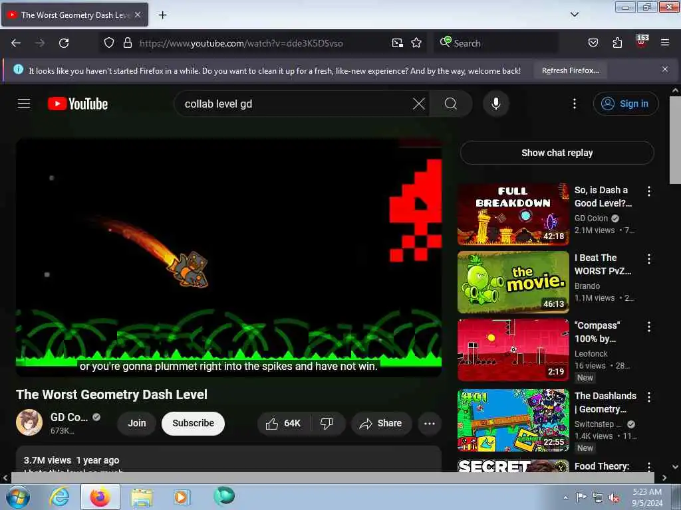681x510 pixels.
Task: Click Show chat replay button
Action: 557,153
